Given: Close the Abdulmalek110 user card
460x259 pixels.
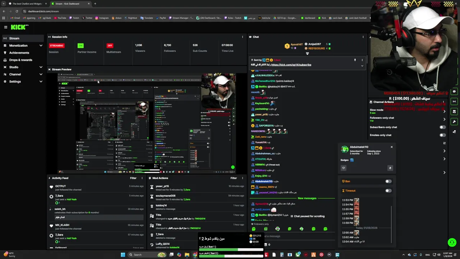Looking at the screenshot, I should point(392,147).
